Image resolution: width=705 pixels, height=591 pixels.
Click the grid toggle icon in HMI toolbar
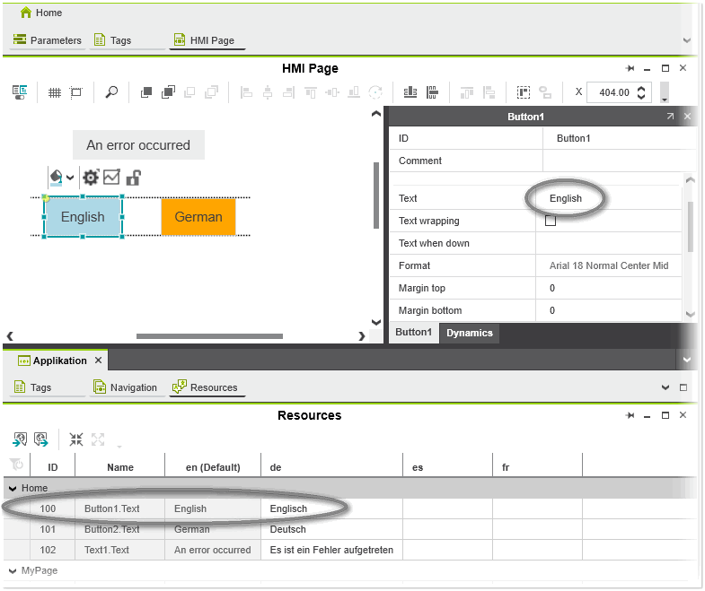54,92
